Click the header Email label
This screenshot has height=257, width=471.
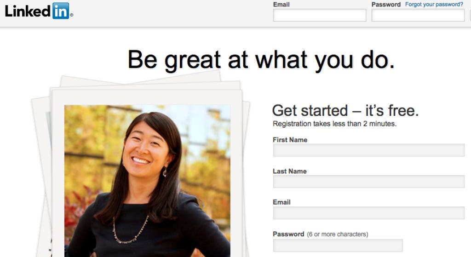(x=281, y=5)
